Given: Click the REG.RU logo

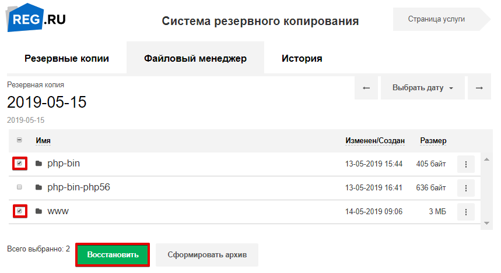Looking at the screenshot, I should coord(36,20).
